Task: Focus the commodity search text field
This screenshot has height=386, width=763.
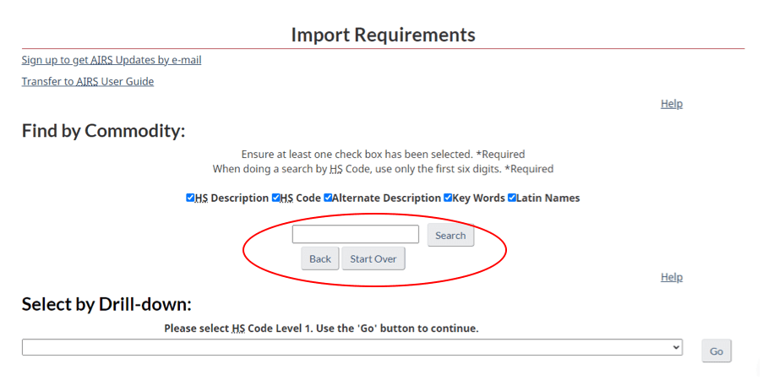Action: coord(355,235)
